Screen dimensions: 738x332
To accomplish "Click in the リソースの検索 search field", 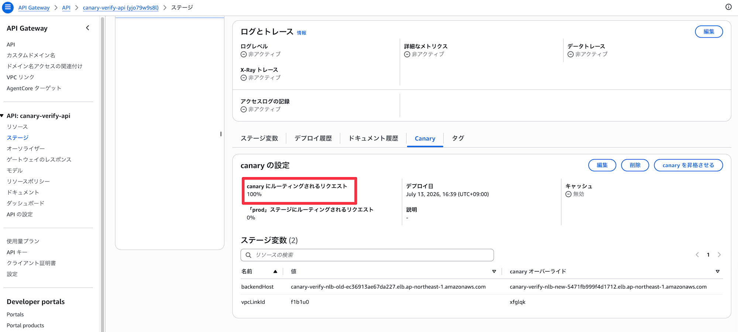I will click(367, 255).
